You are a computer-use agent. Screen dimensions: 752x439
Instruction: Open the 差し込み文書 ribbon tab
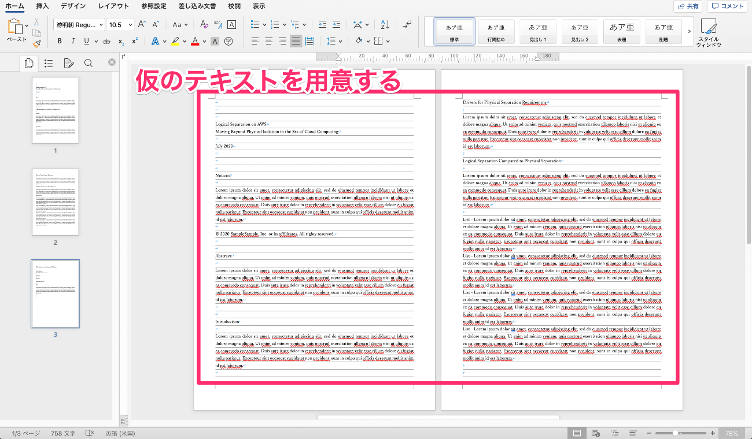point(197,6)
